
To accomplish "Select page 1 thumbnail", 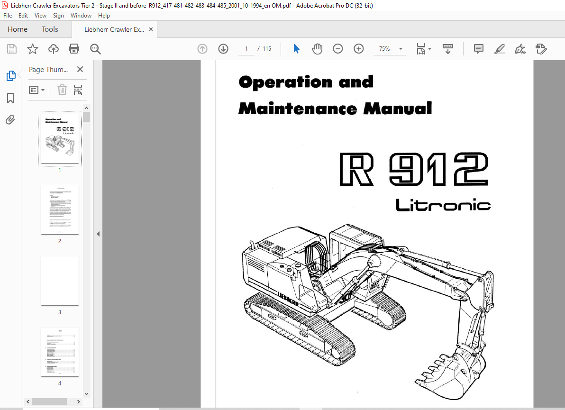I will [x=60, y=139].
